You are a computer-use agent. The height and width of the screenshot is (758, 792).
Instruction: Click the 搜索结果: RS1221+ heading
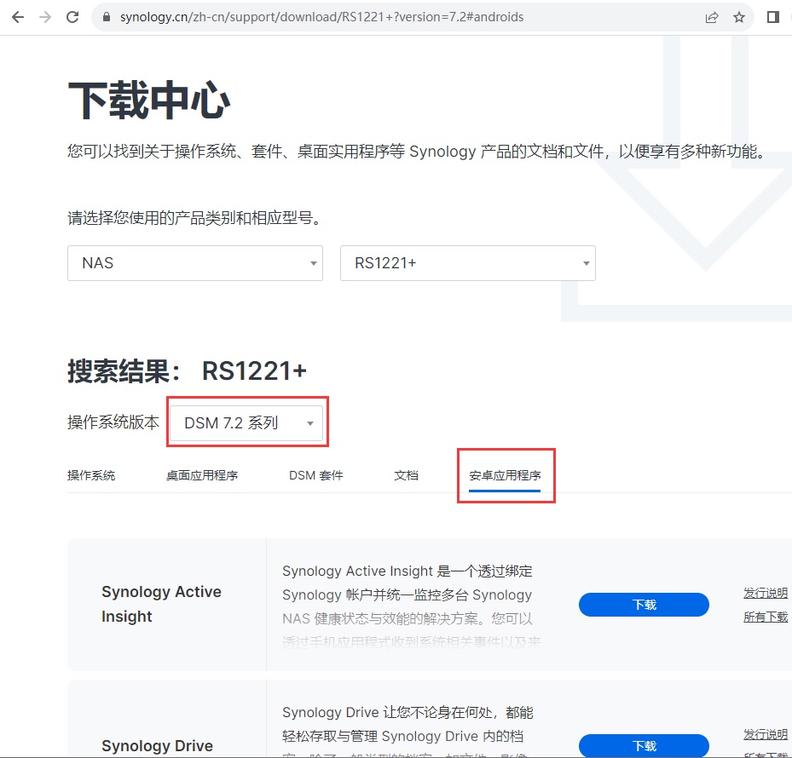(x=187, y=371)
